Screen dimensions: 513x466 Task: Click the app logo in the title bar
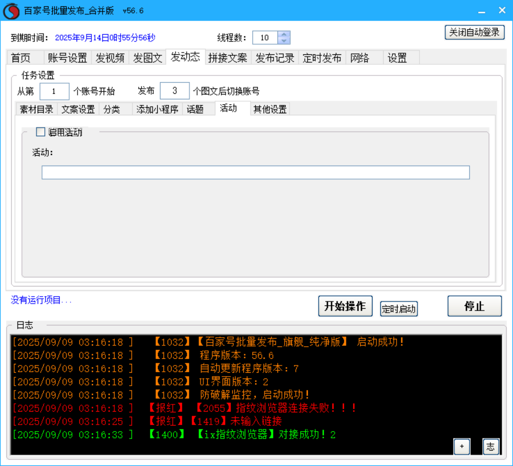coord(10,10)
